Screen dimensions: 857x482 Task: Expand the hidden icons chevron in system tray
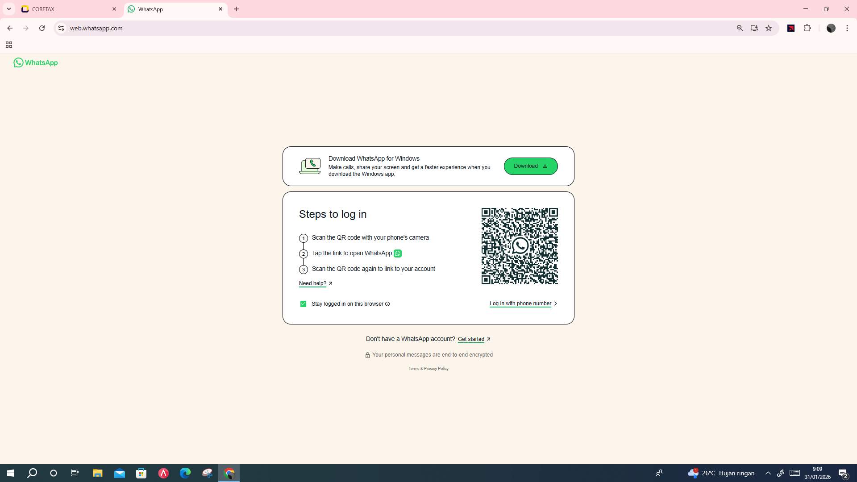768,473
